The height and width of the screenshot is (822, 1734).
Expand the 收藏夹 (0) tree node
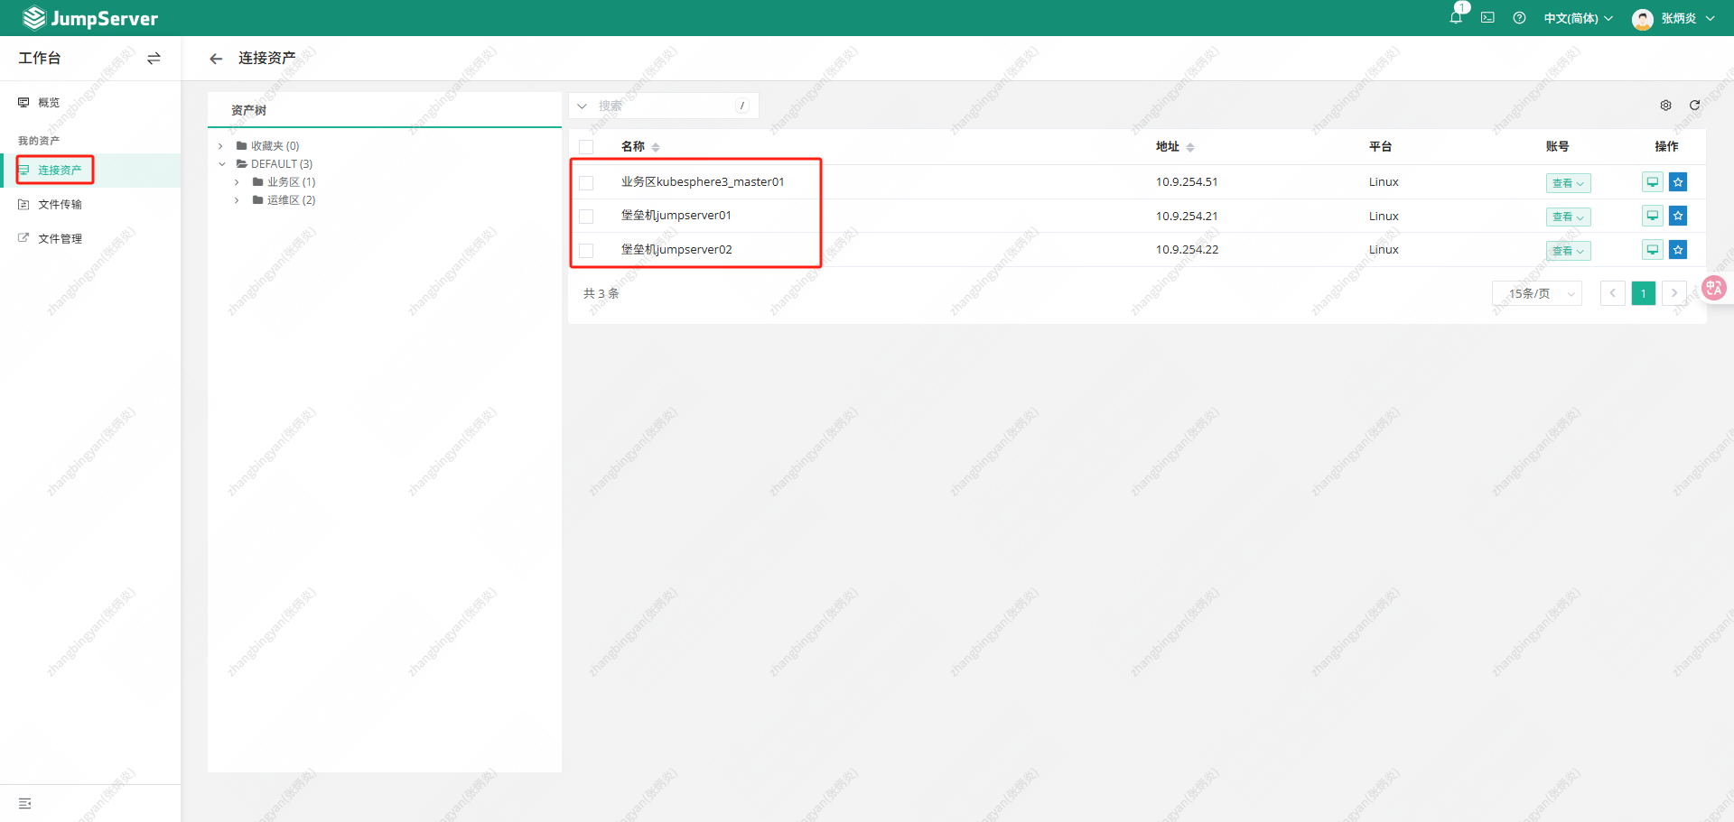pyautogui.click(x=220, y=146)
